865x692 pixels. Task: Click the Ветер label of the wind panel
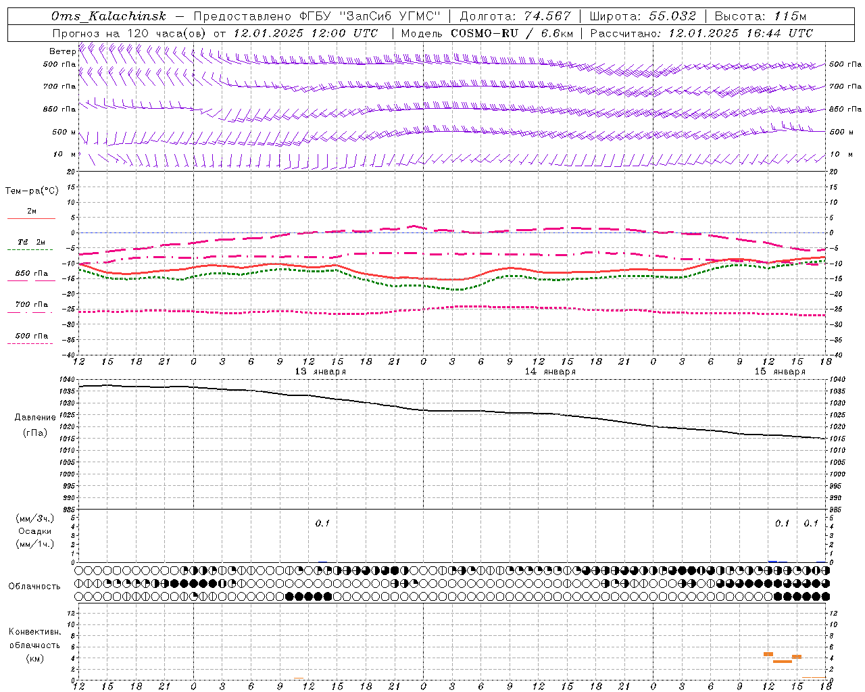[x=62, y=51]
